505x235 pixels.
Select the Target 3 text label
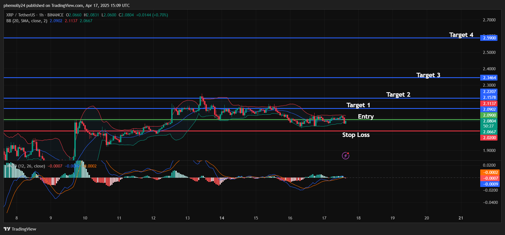[x=428, y=75]
